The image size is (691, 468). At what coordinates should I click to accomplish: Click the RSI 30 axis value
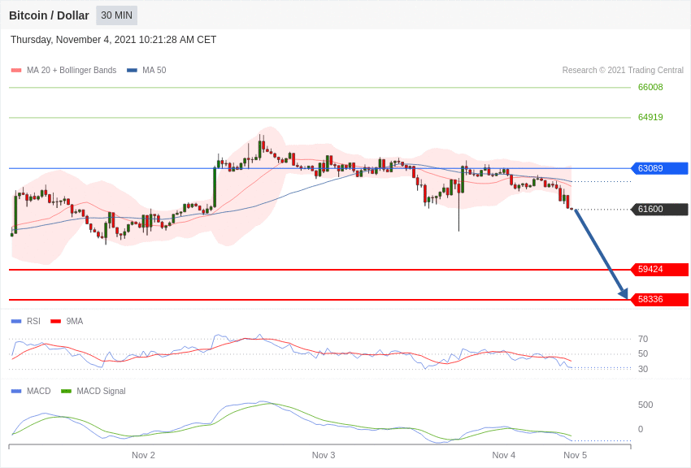coord(643,369)
